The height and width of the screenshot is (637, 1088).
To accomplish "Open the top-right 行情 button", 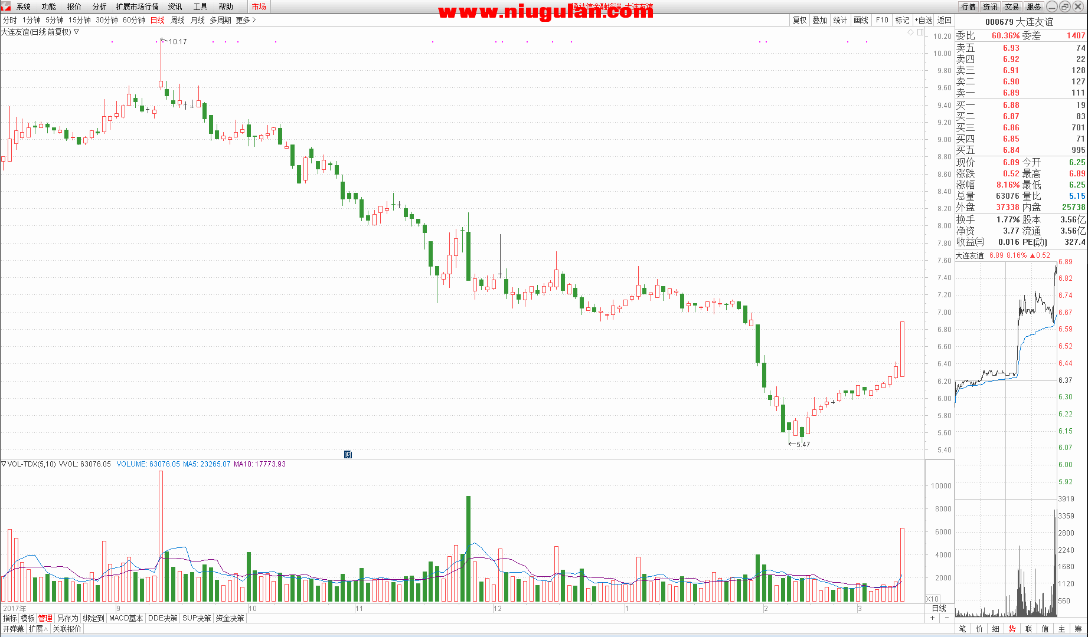I will tap(968, 6).
